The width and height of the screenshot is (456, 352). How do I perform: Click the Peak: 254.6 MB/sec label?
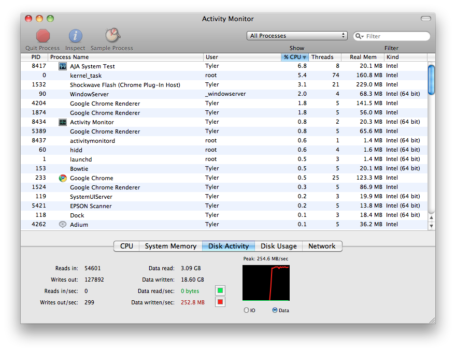point(266,258)
